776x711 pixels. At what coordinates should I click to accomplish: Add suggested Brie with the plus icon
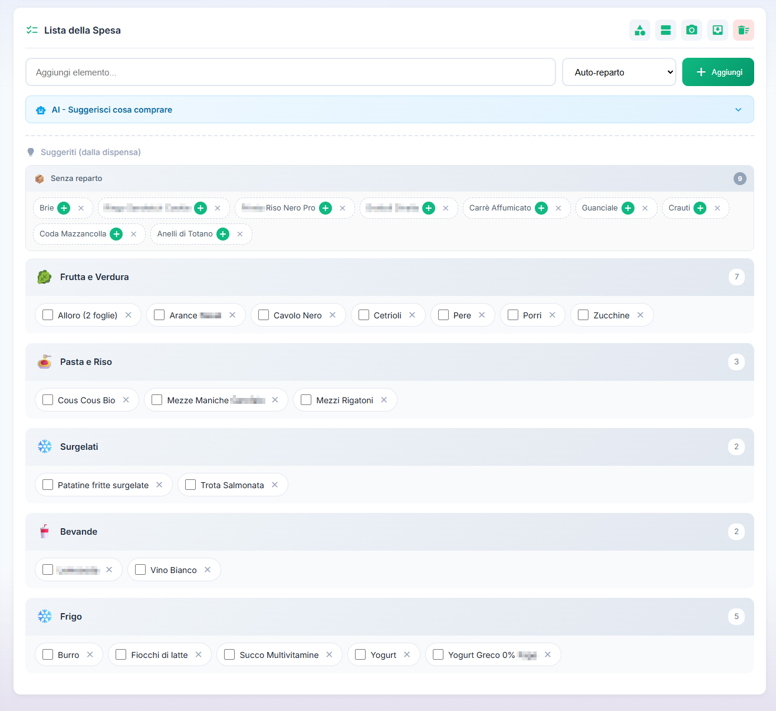pos(64,208)
